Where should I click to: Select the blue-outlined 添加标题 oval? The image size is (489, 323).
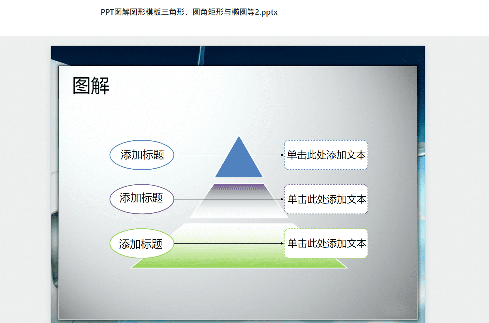142,155
